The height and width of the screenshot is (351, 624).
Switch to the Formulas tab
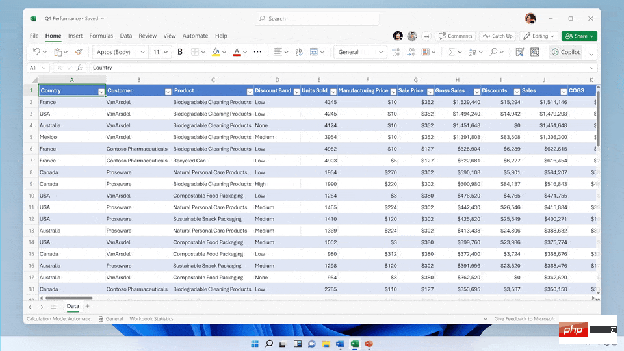click(101, 36)
